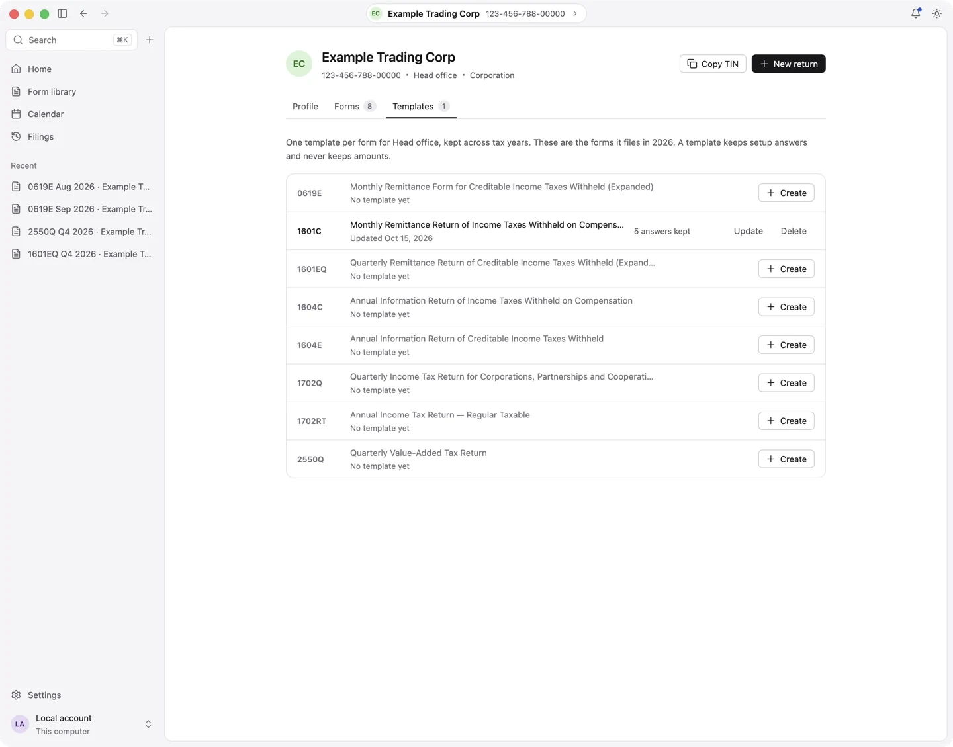Viewport: 953px width, 747px height.
Task: Expand the Local account switcher chevrons
Action: pos(148,724)
